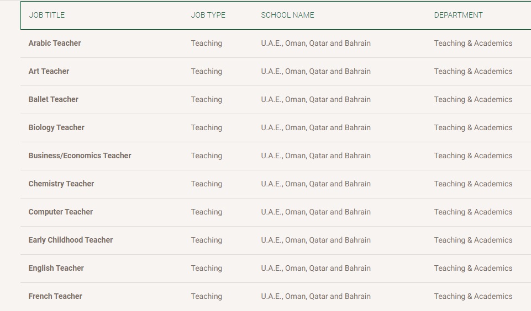Click the Business/Economics Teacher job link
The width and height of the screenshot is (531, 311).
80,155
